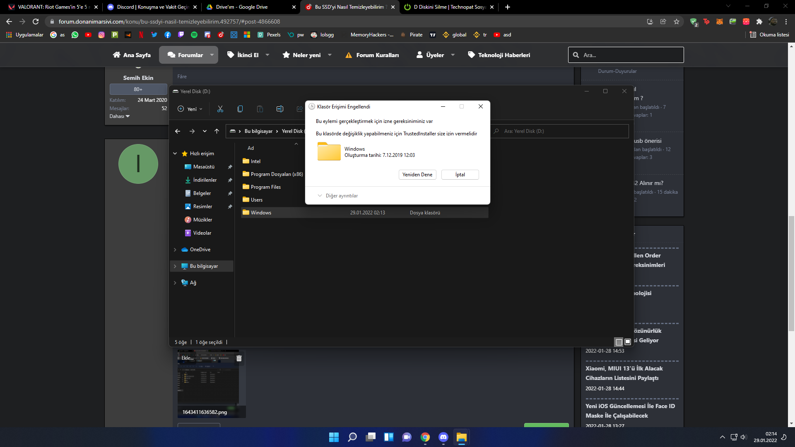Viewport: 795px width, 447px height.
Task: Select Belgeler in quick access
Action: pos(202,193)
